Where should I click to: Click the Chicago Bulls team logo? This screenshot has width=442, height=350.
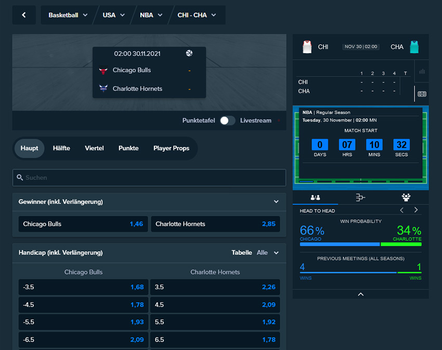(x=103, y=70)
